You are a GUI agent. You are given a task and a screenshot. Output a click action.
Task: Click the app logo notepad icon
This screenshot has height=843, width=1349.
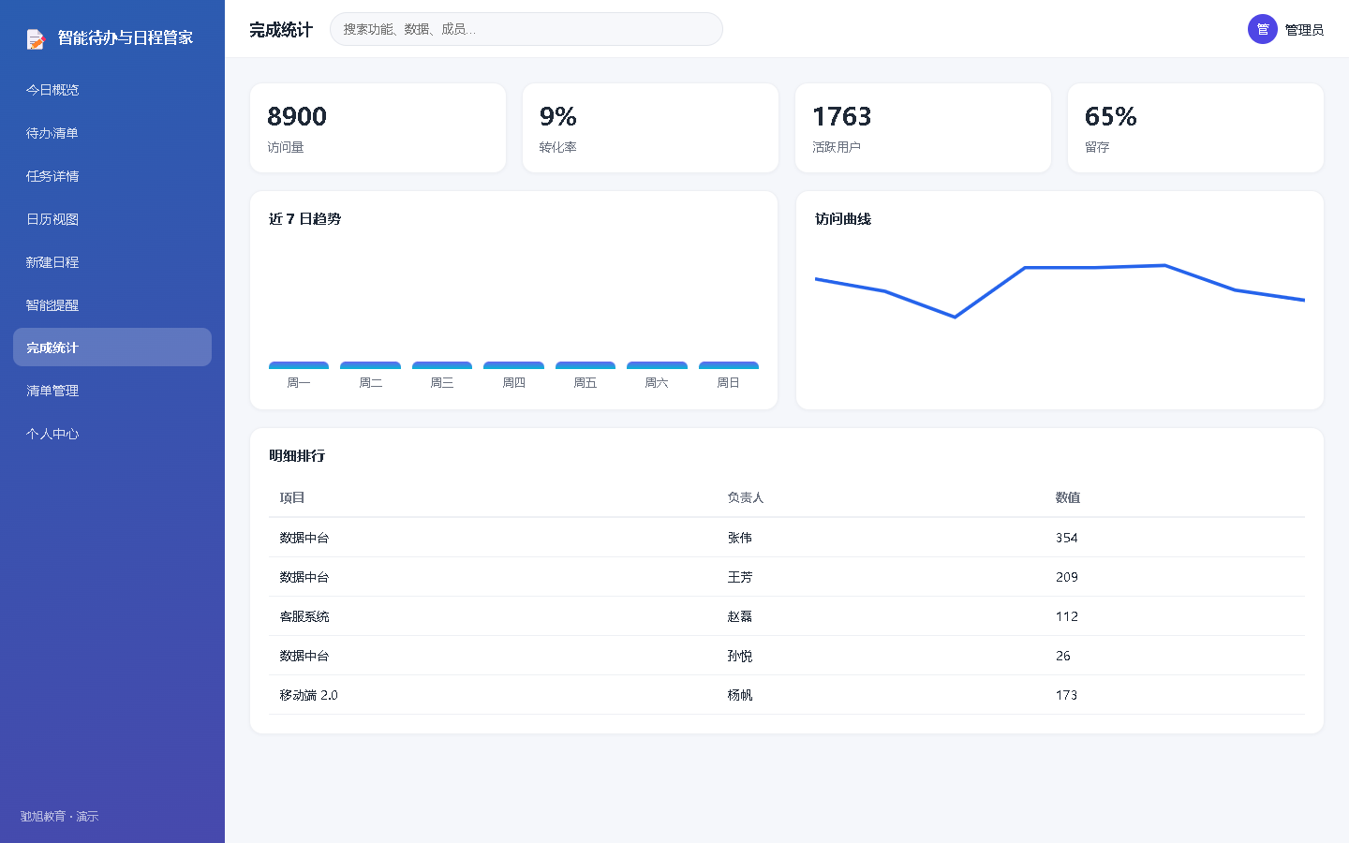click(x=36, y=38)
